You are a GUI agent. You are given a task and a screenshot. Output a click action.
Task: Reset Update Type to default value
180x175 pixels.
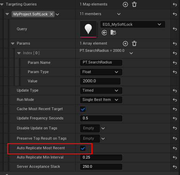pyautogui.click(x=175, y=91)
